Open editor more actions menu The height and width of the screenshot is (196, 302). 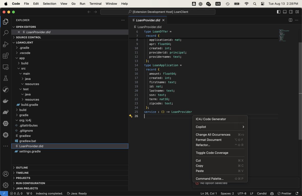coord(296,20)
